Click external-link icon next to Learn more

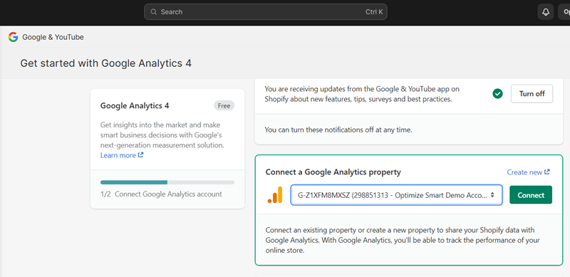tap(140, 155)
